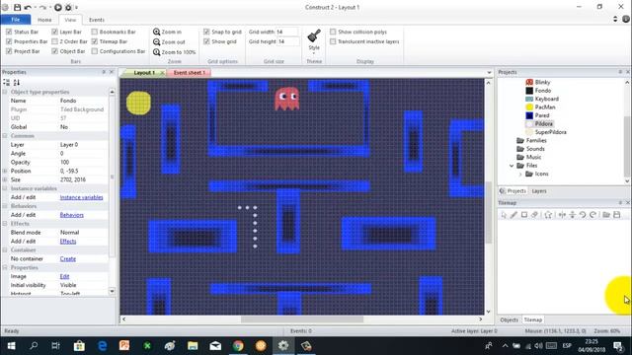The width and height of the screenshot is (632, 355).
Task: Open the Behaviors link
Action: click(72, 215)
